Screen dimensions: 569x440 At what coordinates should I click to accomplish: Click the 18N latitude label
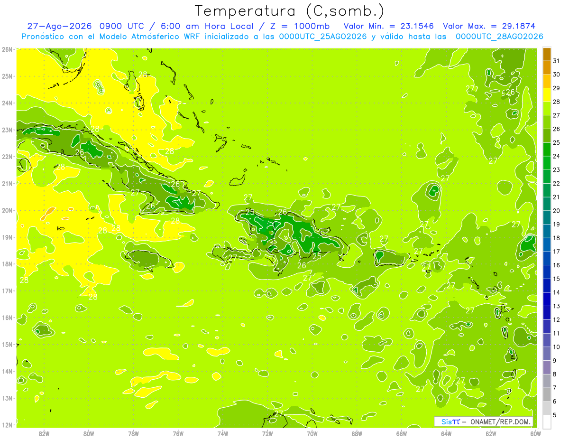point(7,264)
